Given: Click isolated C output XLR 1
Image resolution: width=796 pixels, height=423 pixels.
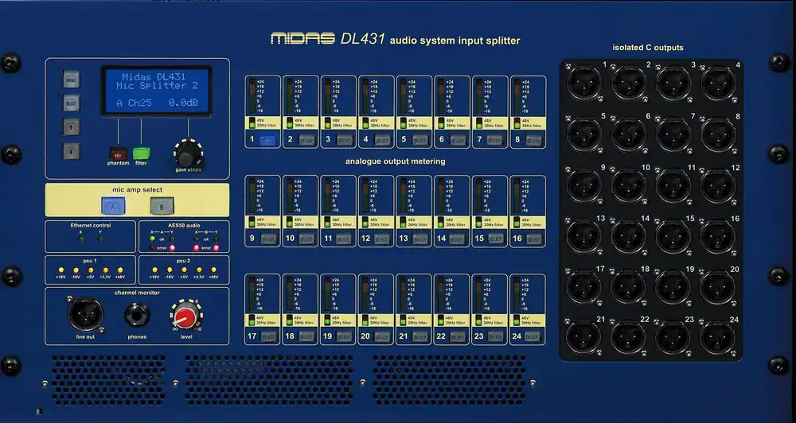Looking at the screenshot, I should click(583, 83).
